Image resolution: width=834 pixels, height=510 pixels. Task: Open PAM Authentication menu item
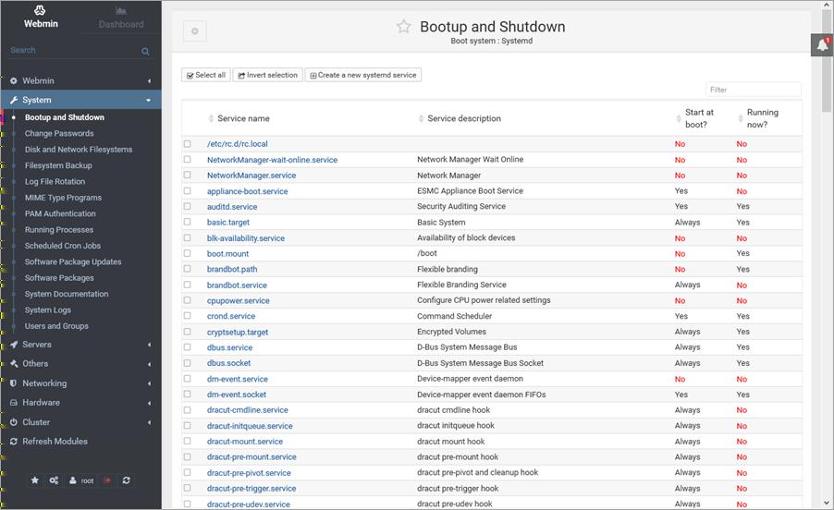(60, 213)
